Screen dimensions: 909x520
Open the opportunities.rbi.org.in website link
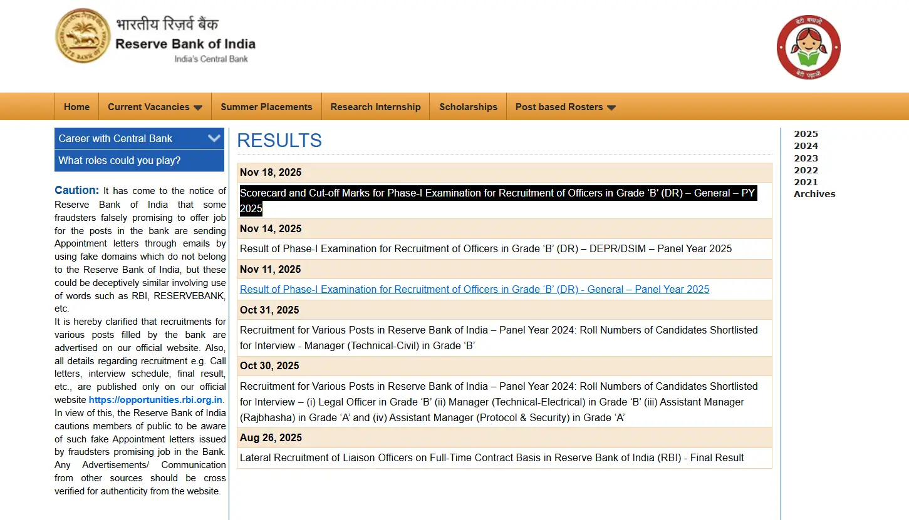tap(155, 400)
